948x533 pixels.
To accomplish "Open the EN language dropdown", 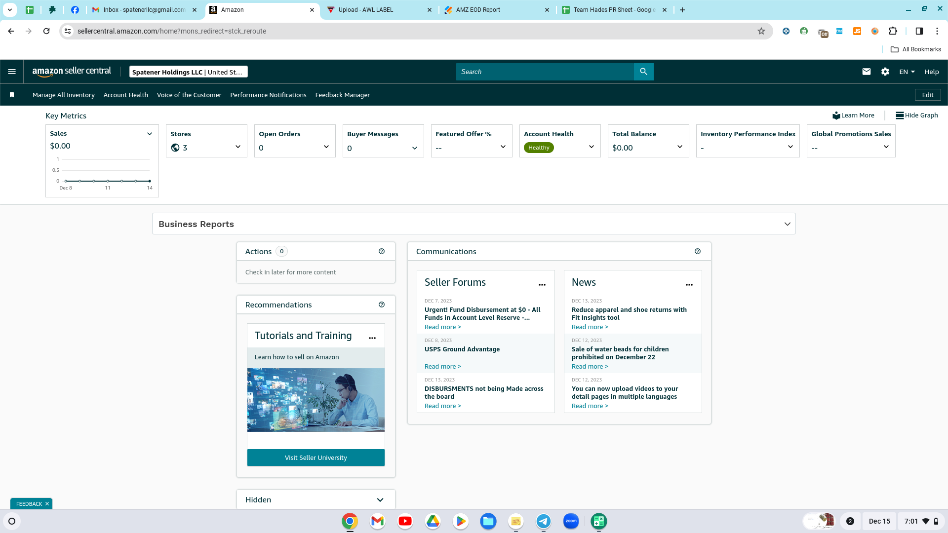I will (907, 72).
